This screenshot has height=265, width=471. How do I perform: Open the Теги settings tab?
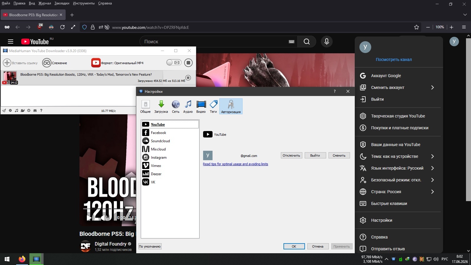[213, 106]
